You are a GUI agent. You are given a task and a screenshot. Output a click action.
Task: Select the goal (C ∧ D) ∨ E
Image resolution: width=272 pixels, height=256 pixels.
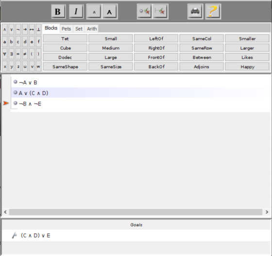(x=35, y=236)
